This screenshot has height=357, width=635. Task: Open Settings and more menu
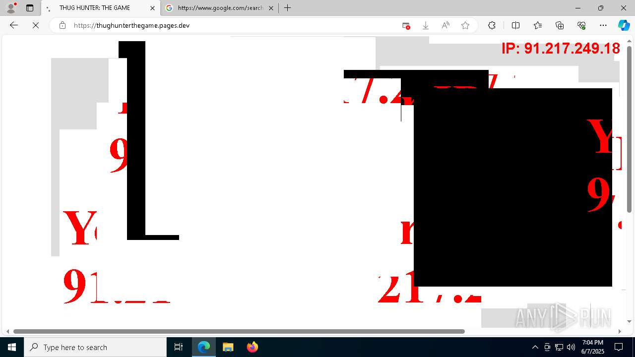click(603, 25)
